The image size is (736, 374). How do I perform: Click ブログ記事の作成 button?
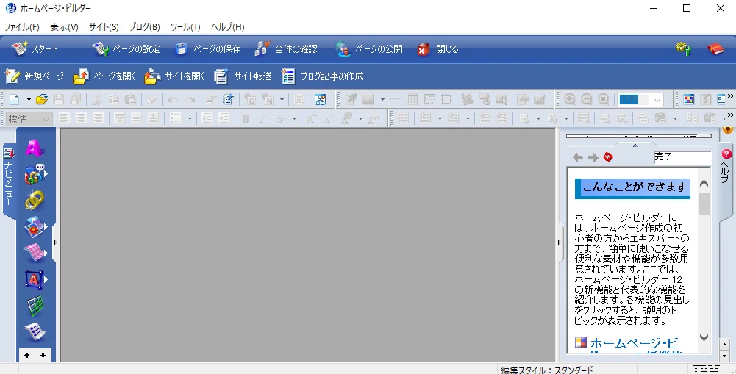tap(322, 76)
